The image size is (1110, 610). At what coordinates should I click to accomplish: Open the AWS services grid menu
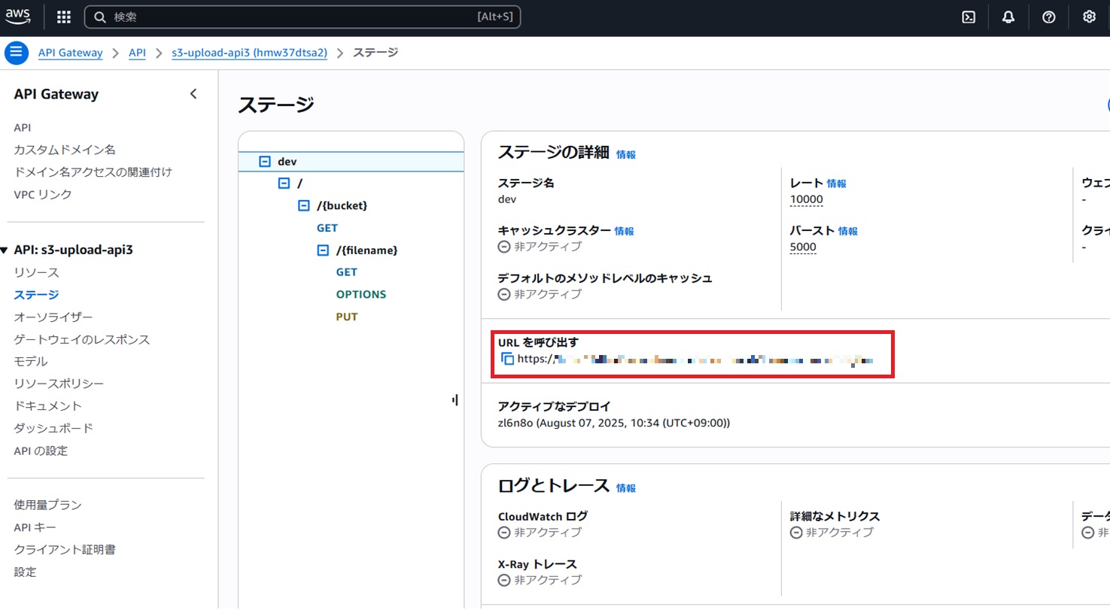click(x=64, y=17)
